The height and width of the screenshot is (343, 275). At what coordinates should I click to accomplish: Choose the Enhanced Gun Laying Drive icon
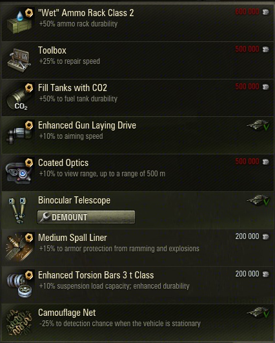19,133
